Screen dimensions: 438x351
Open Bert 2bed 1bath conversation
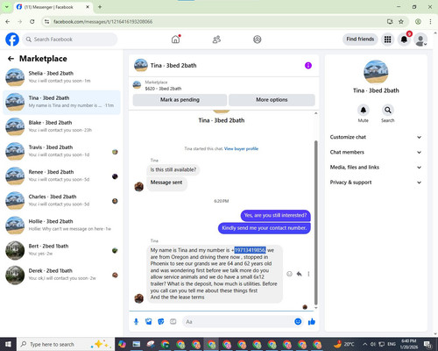tap(61, 250)
